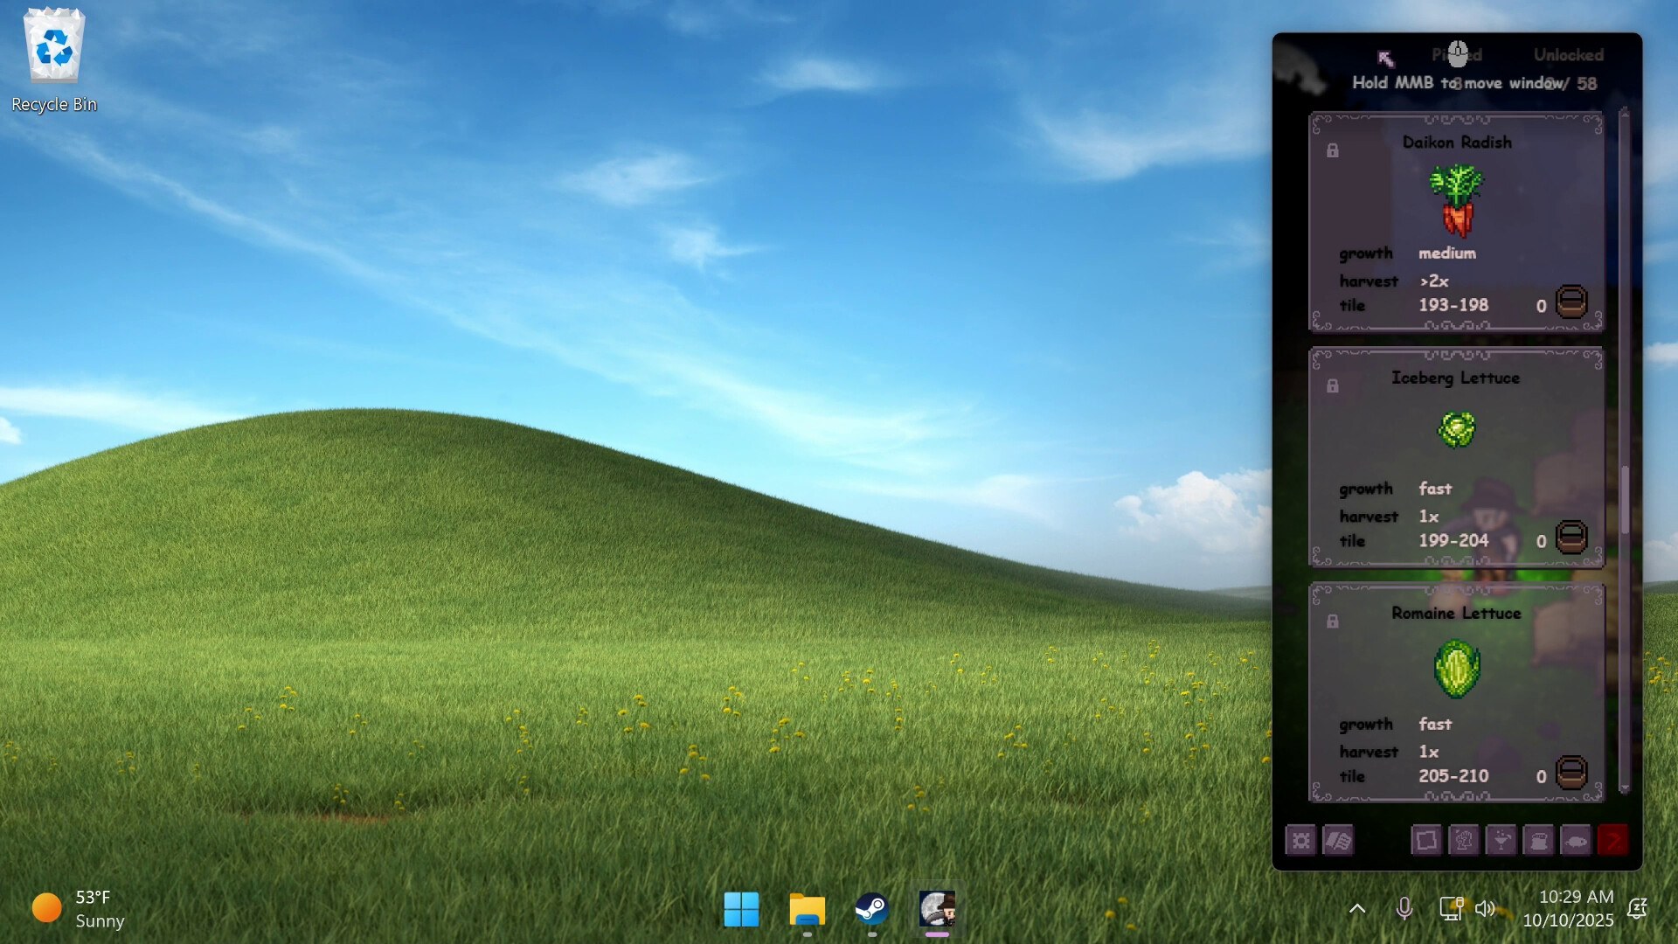
Task: Click the red arrow button
Action: 1613,841
